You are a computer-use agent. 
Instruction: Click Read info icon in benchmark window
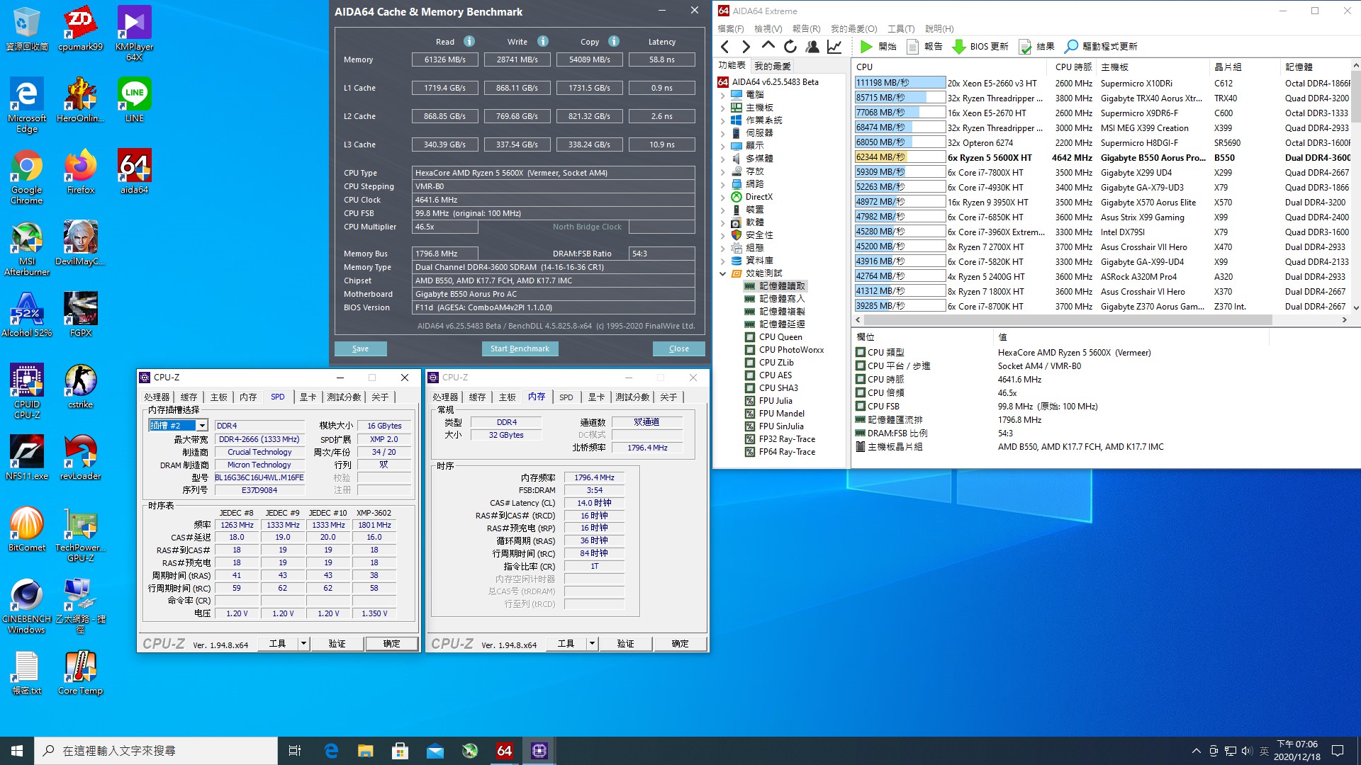point(469,41)
